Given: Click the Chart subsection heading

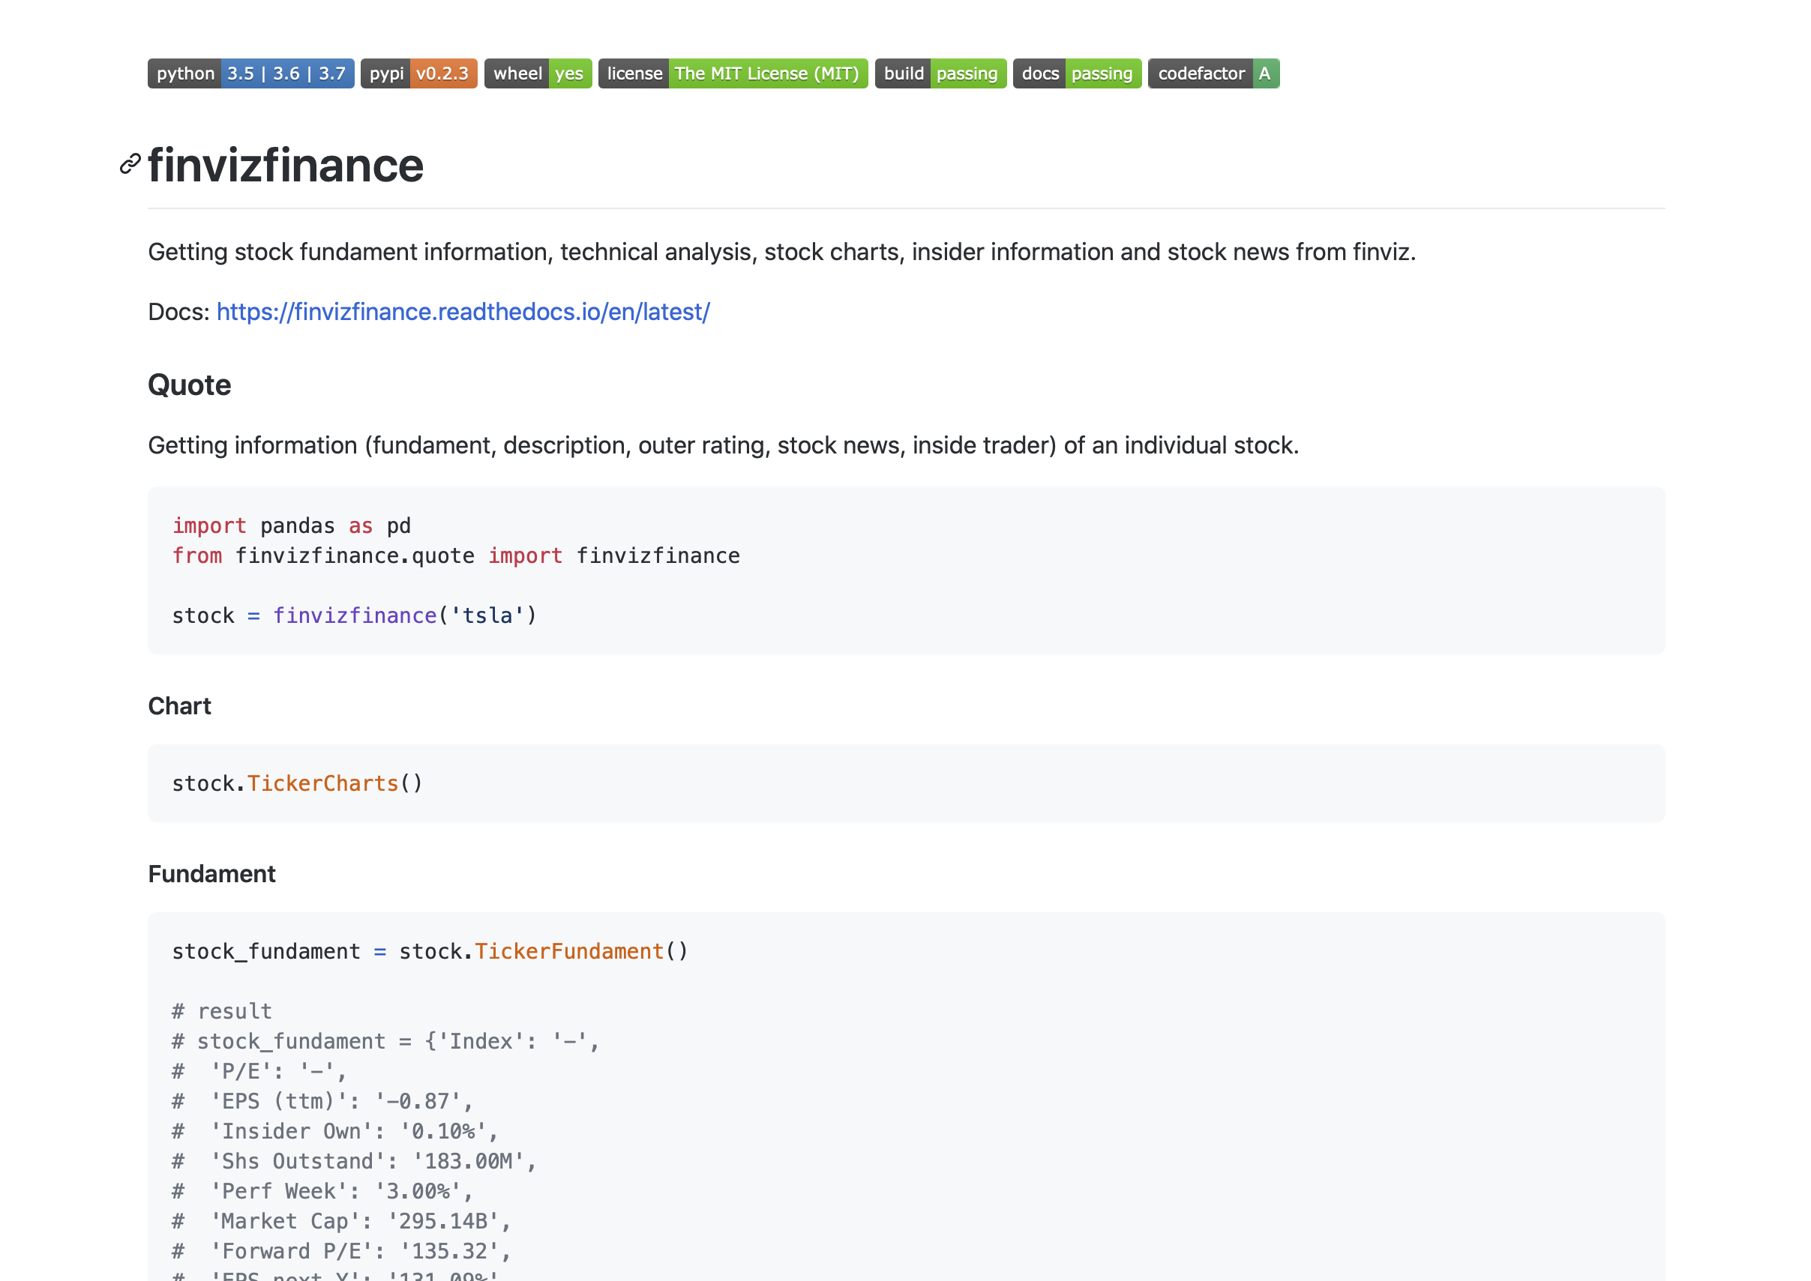Looking at the screenshot, I should point(179,706).
